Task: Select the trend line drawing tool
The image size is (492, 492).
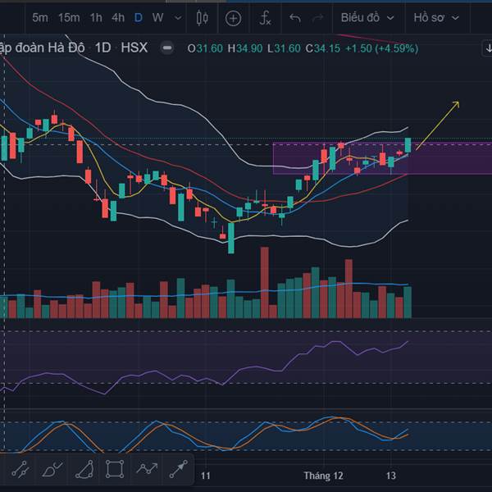Action: tap(20, 469)
